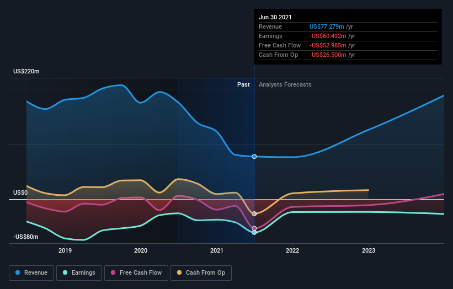This screenshot has height=289, width=453.
Task: Click the teal Earnings legend dot
Action: (65, 272)
